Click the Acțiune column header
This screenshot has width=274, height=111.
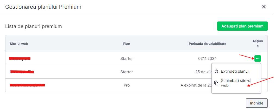(257, 44)
